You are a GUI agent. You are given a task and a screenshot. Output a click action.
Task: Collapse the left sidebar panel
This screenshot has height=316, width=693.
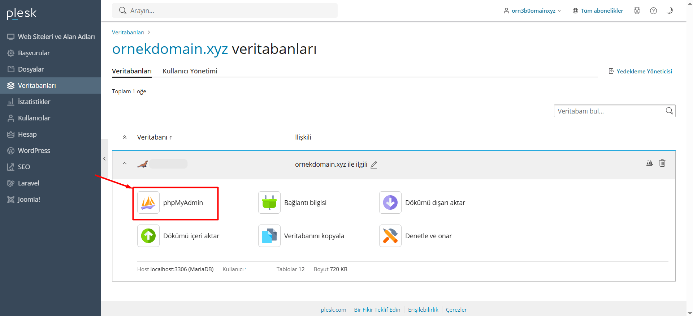click(104, 159)
